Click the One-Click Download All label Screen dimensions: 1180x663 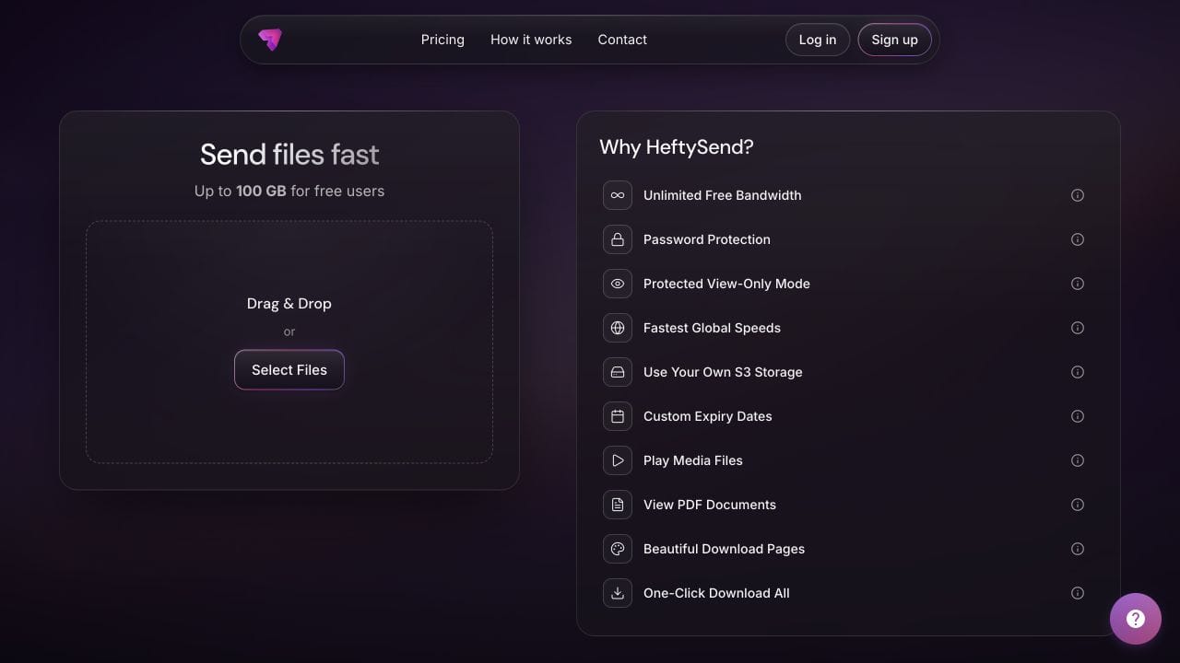(x=716, y=593)
